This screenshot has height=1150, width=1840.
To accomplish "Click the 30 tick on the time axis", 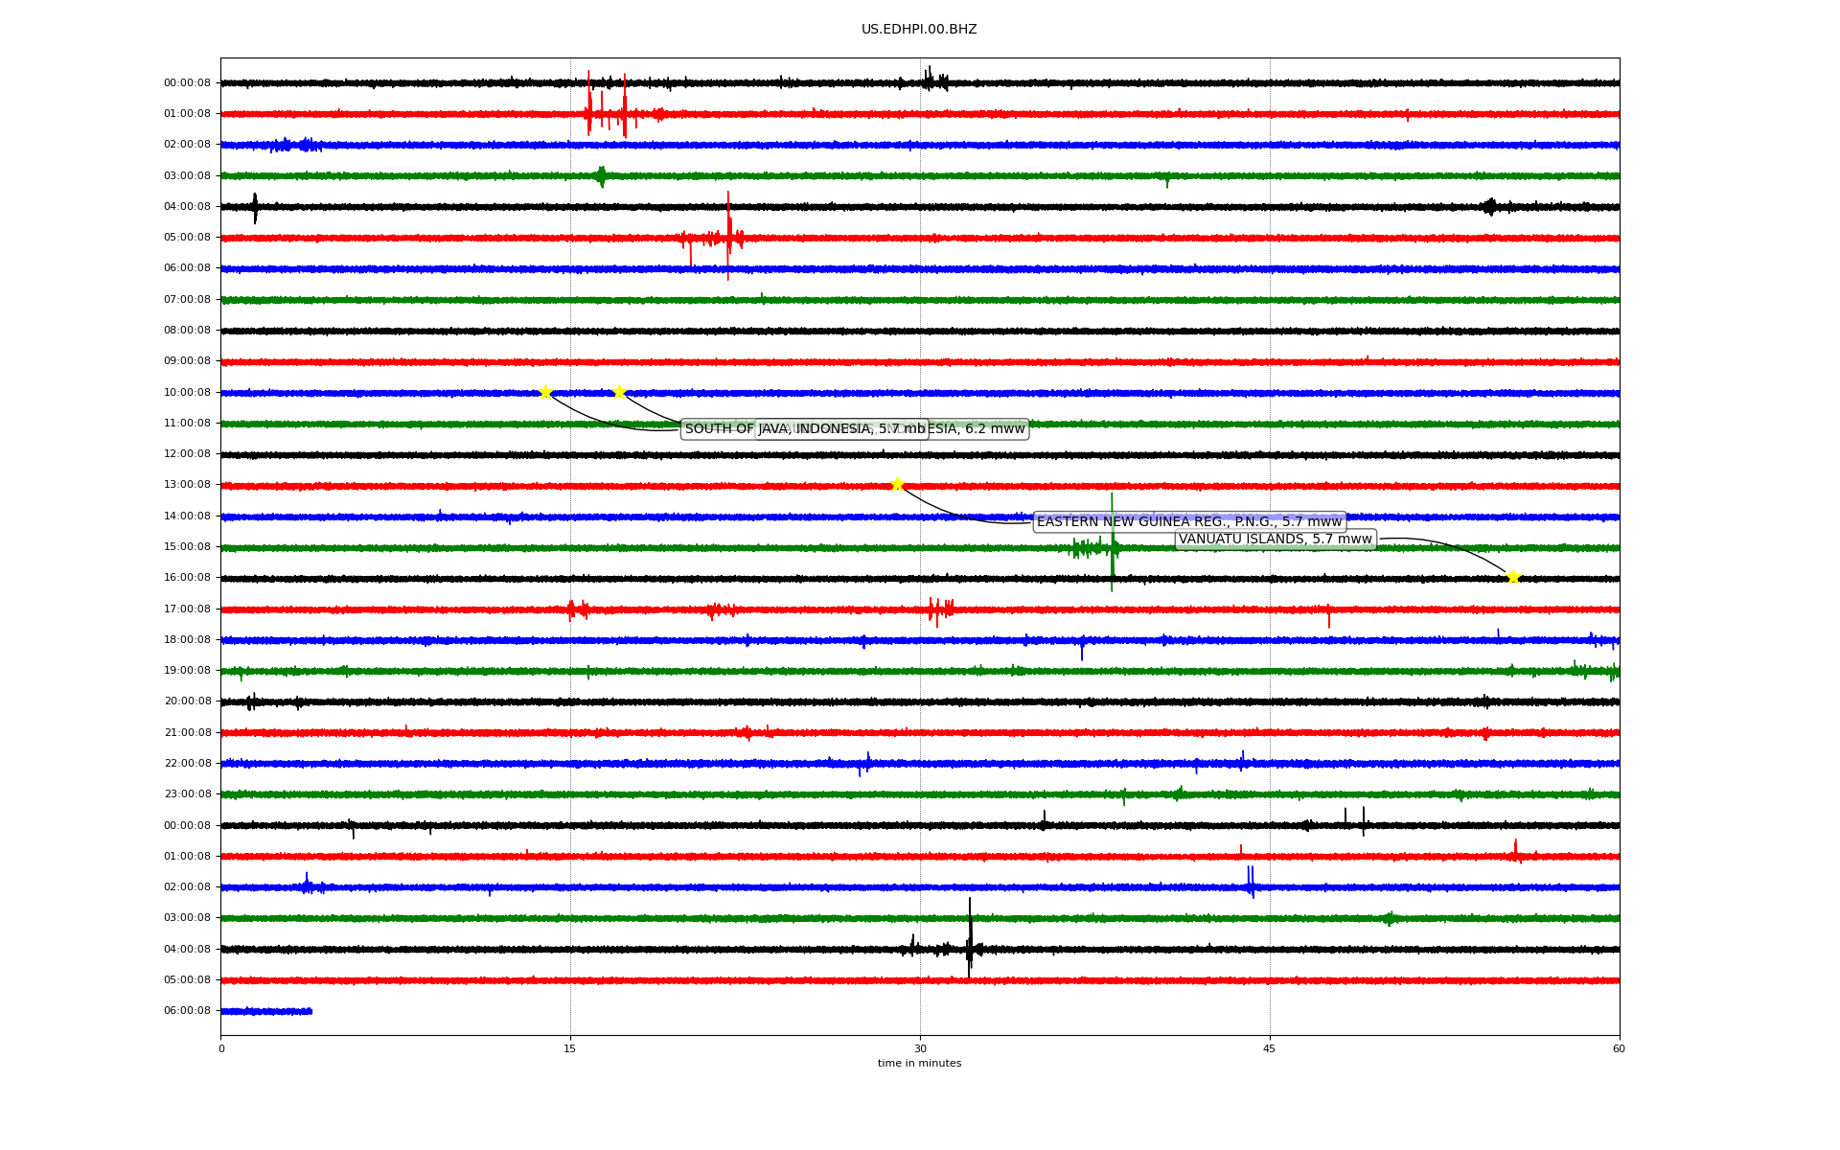I will click(x=920, y=1048).
